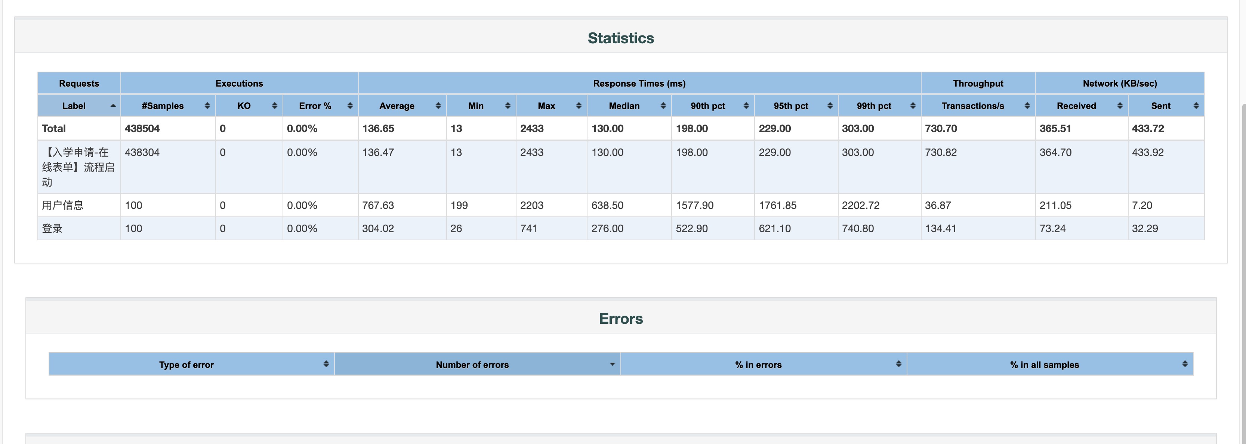Click the sort arrow icon beside Sent
Screen dimensions: 1246x444
(1196, 106)
